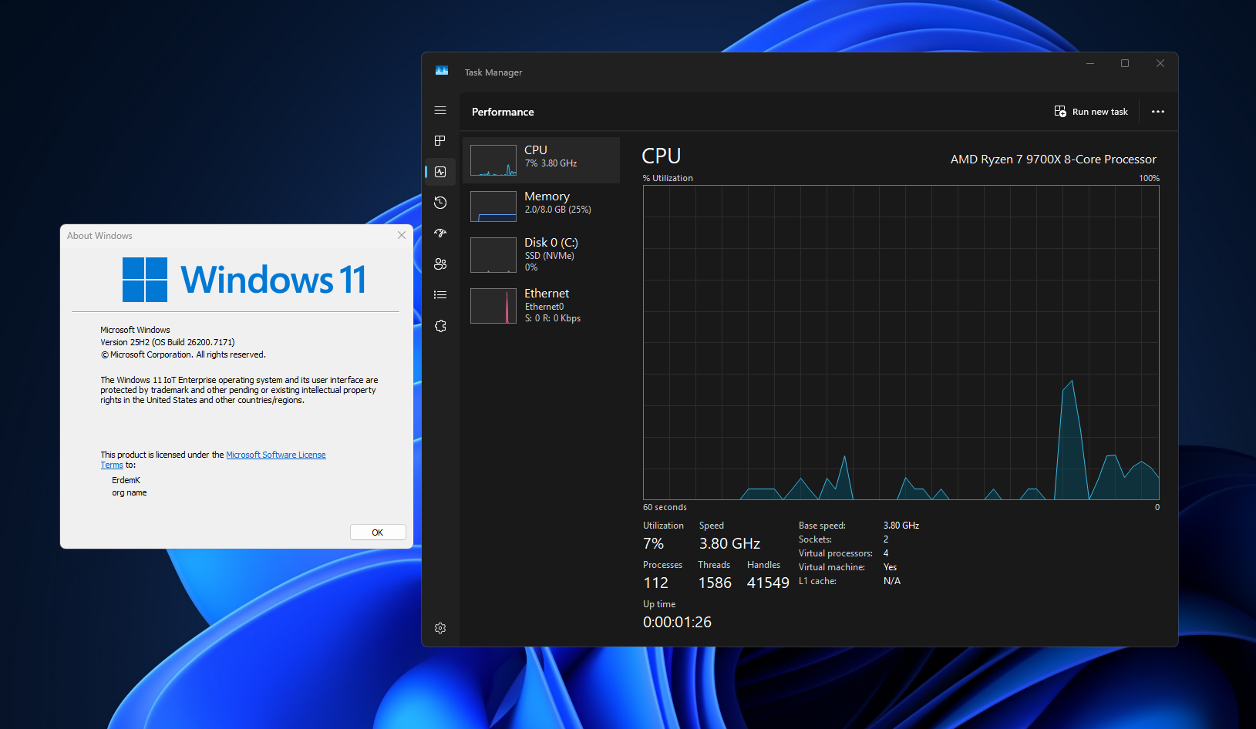Click the AMD Ryzen 7 9700X processor name
Screen dimensions: 1256x729
[1053, 160]
